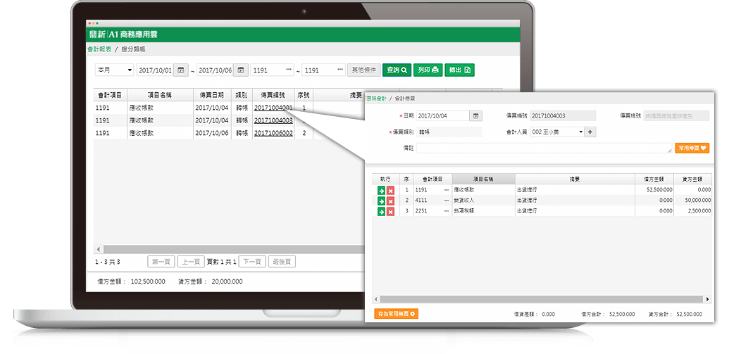
Task: Click 日期 field with 2017/10/04
Action: 442,116
